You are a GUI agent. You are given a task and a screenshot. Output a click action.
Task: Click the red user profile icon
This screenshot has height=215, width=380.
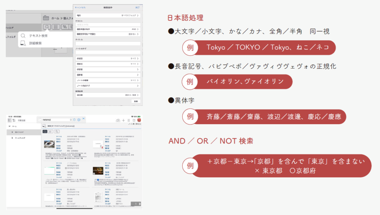pyautogui.click(x=138, y=120)
